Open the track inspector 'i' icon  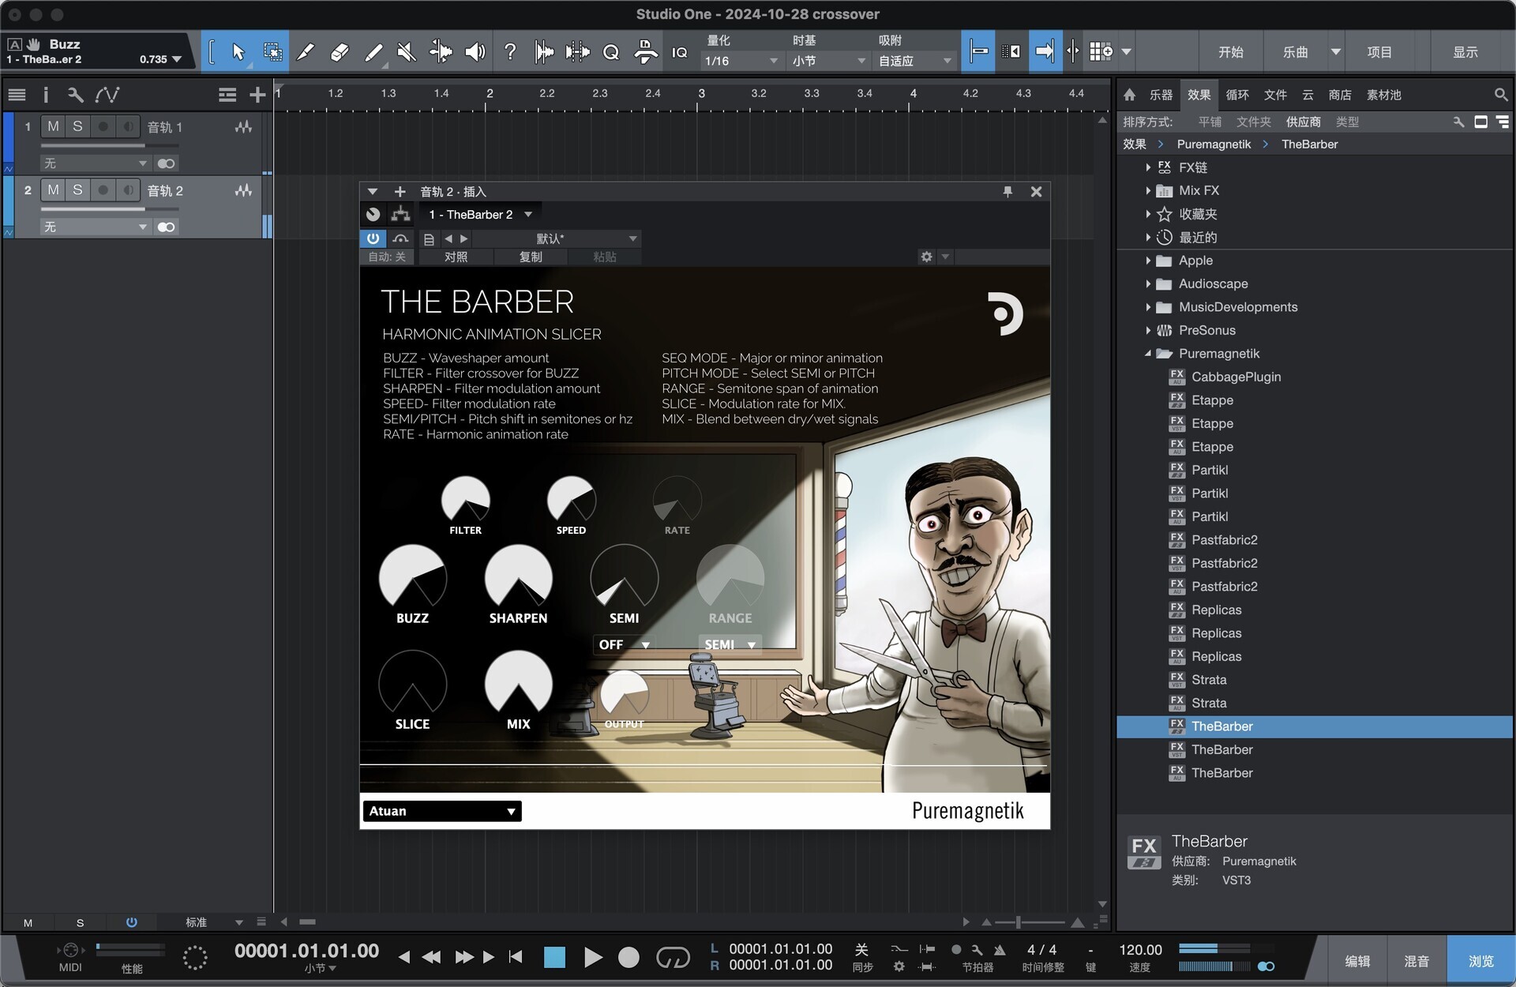pyautogui.click(x=46, y=95)
